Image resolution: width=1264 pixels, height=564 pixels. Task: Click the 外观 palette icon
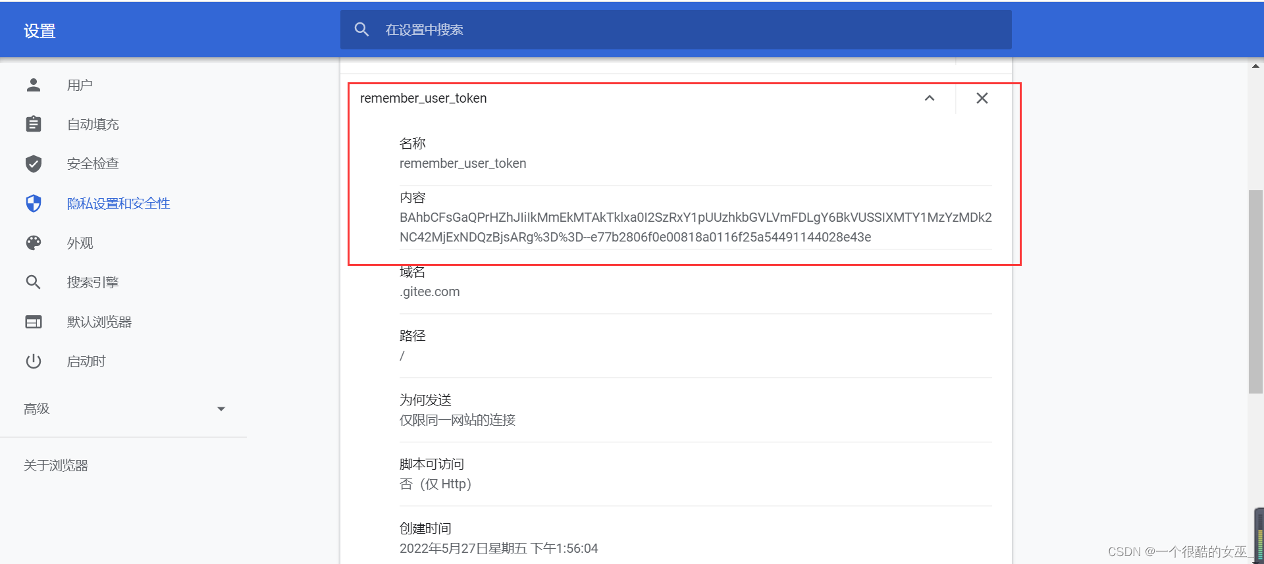tap(34, 243)
